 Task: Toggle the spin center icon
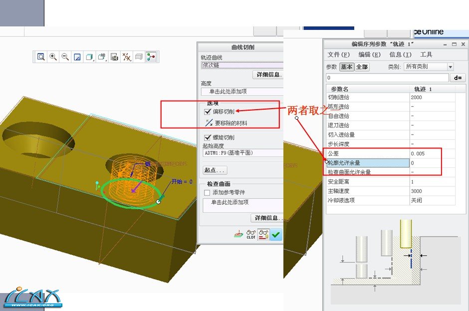pos(151,57)
